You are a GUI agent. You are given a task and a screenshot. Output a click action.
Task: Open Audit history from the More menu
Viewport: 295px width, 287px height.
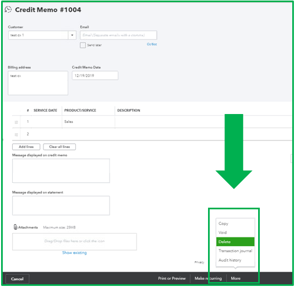[236, 260]
